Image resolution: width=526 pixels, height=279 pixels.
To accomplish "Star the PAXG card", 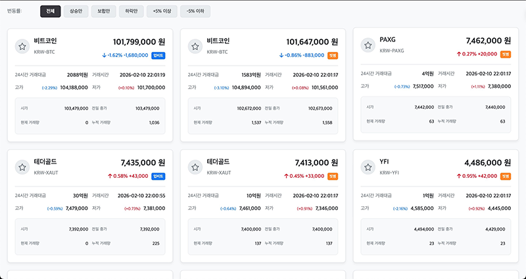I will (x=368, y=45).
